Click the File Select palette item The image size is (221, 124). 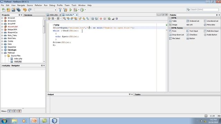175,38
